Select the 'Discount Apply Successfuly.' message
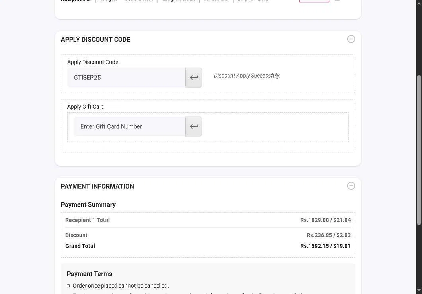This screenshot has height=294, width=422. (247, 76)
